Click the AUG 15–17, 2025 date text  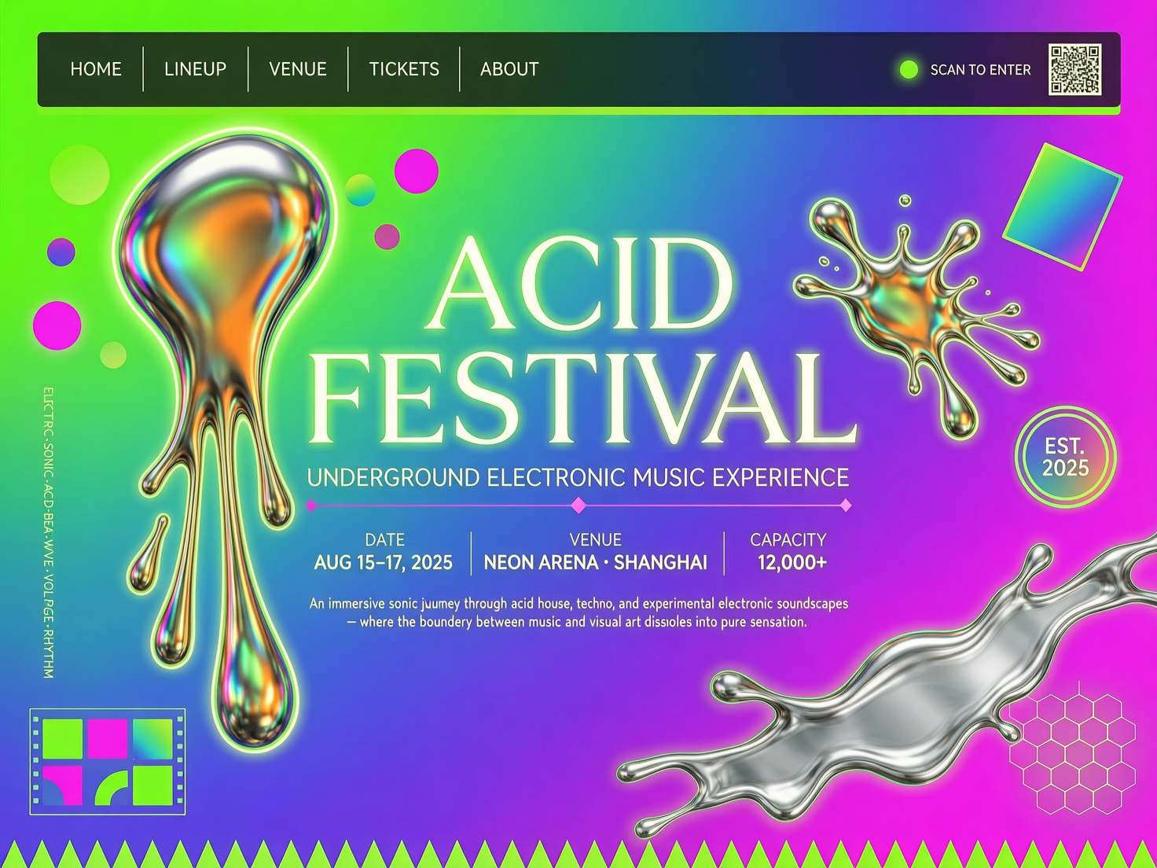(x=384, y=563)
